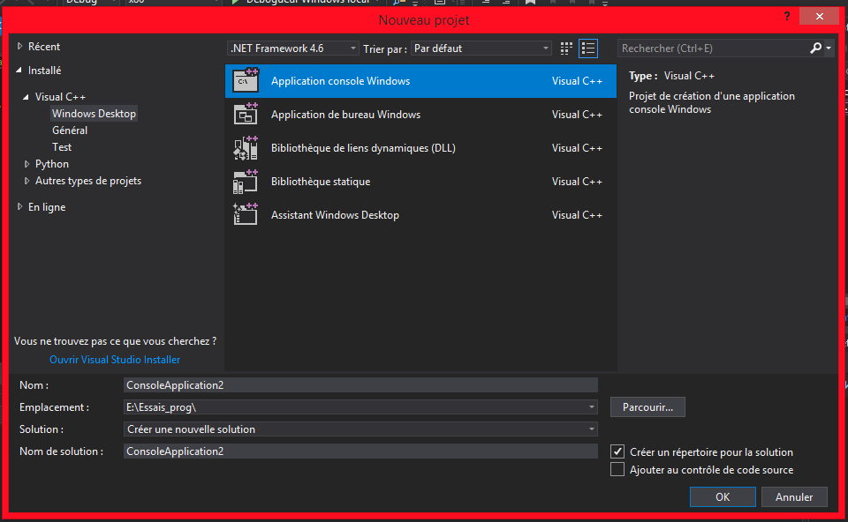The image size is (848, 522).
Task: Toggle Créer un répertoire pour la solution
Action: (617, 451)
